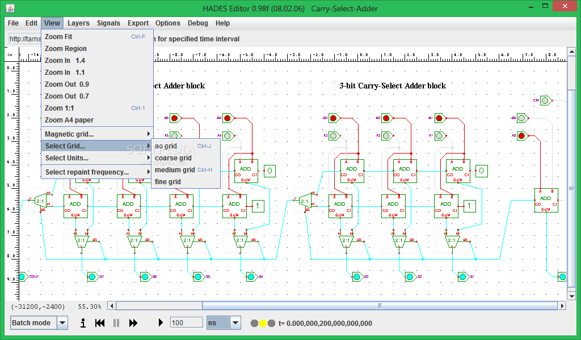Click the simulation time readout
Screen dimensions: 581x340
point(325,324)
